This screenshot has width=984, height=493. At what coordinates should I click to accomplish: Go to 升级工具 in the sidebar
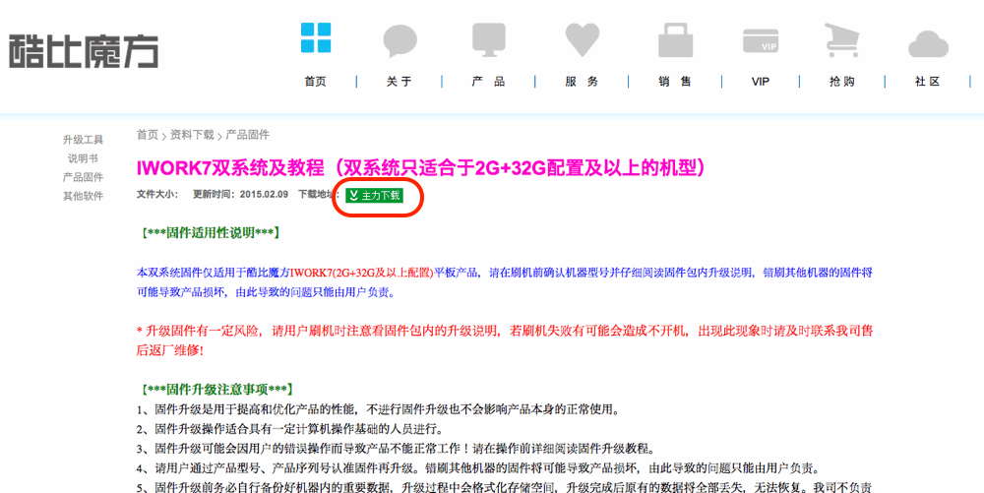83,140
